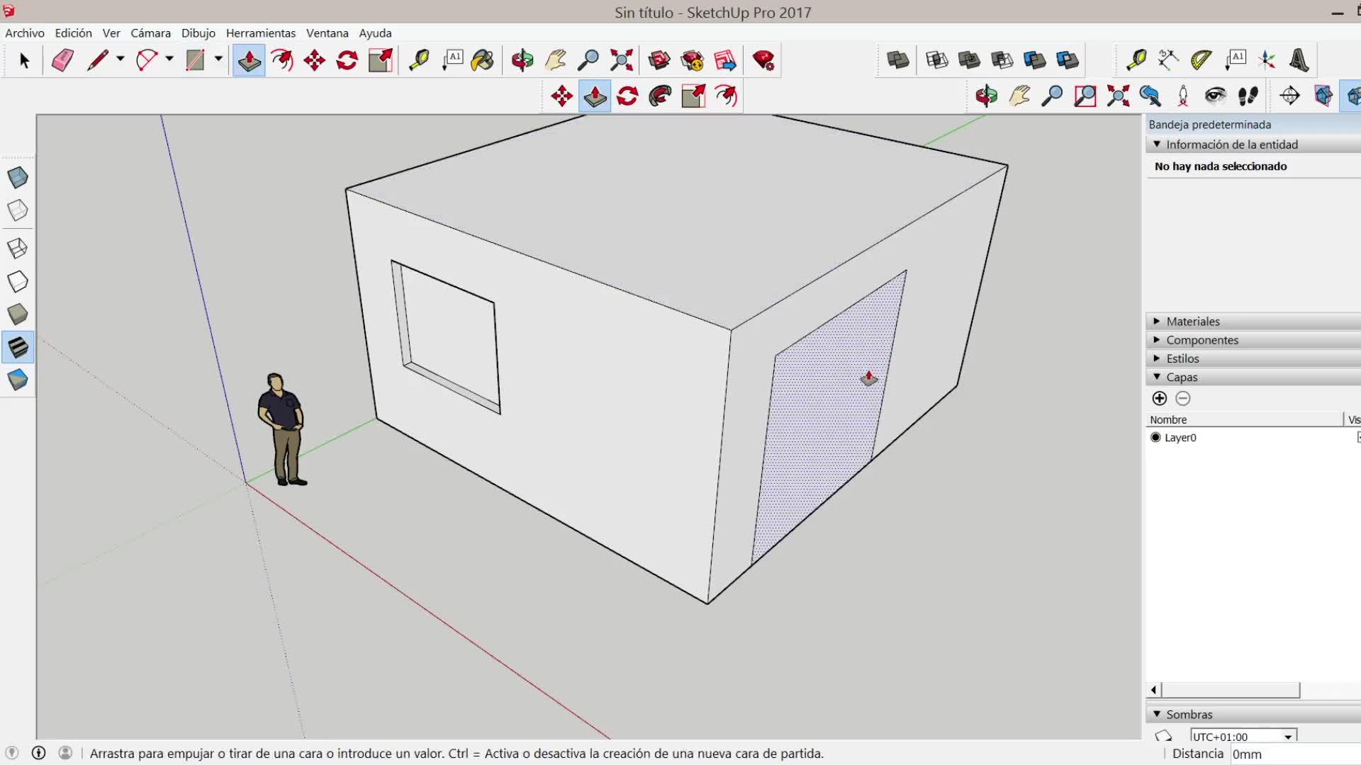Choose the Scale tool in top toolbar

(381, 60)
